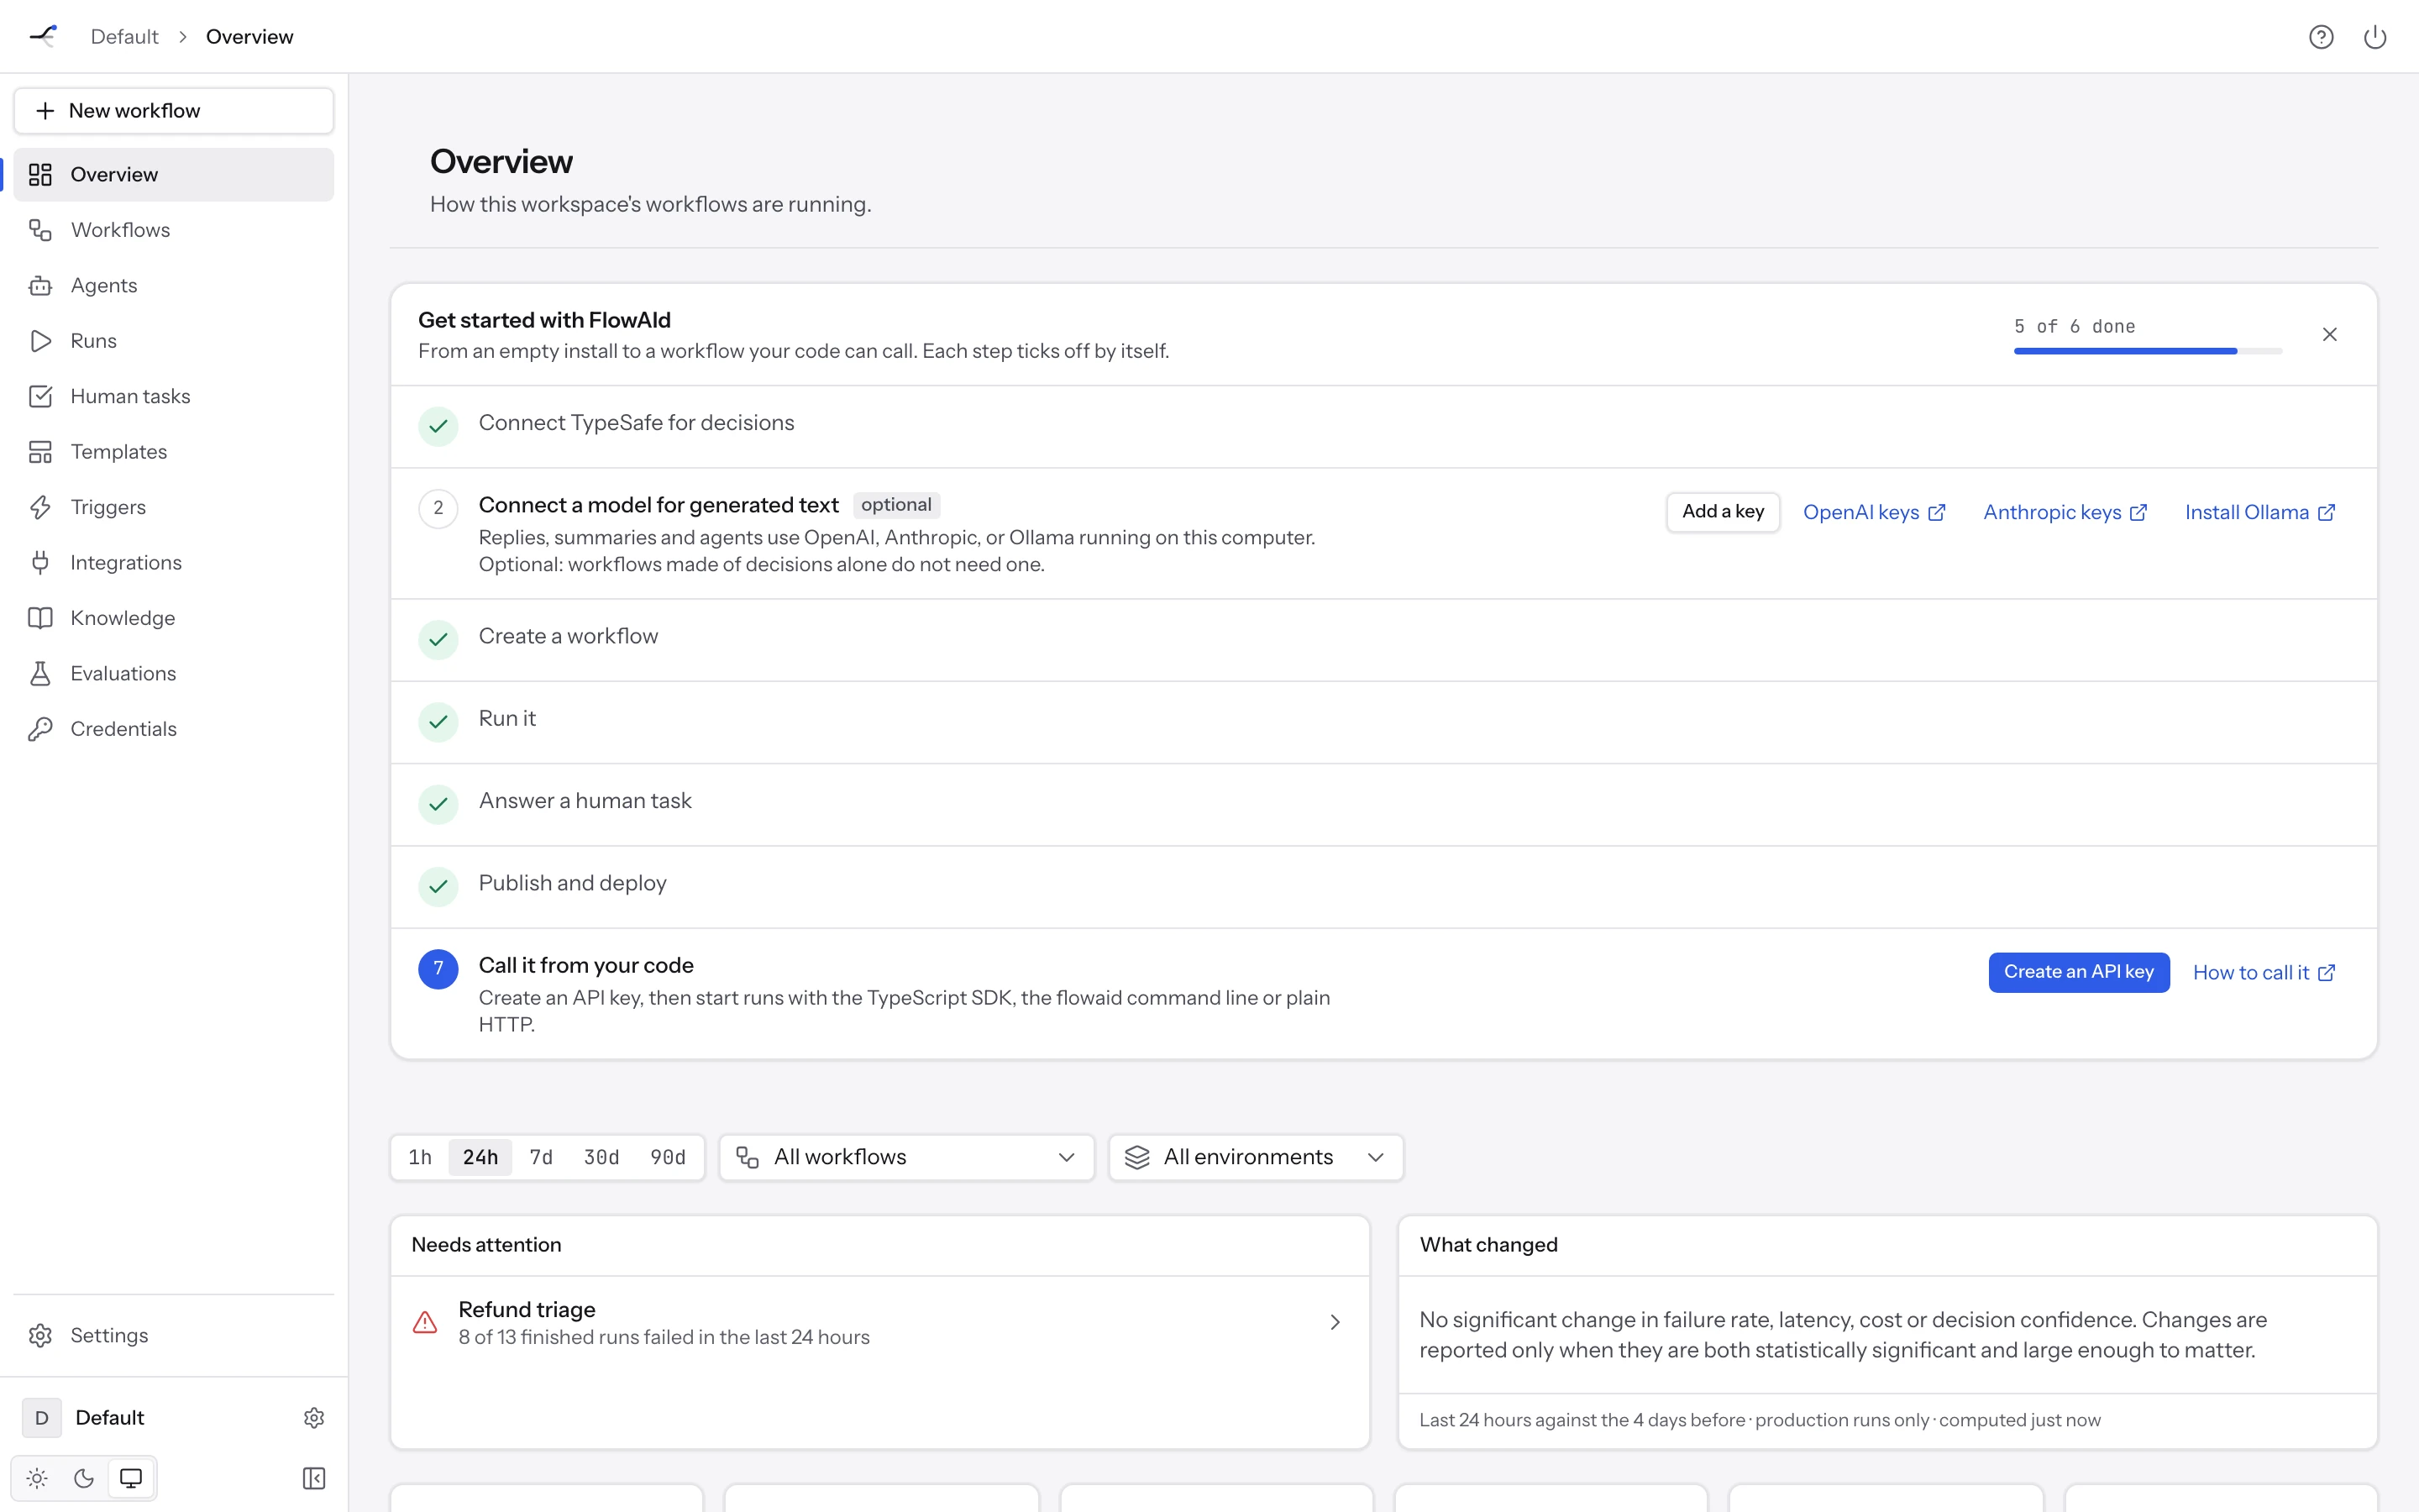Switch to dark theme moon icon
The width and height of the screenshot is (2419, 1512).
click(84, 1478)
